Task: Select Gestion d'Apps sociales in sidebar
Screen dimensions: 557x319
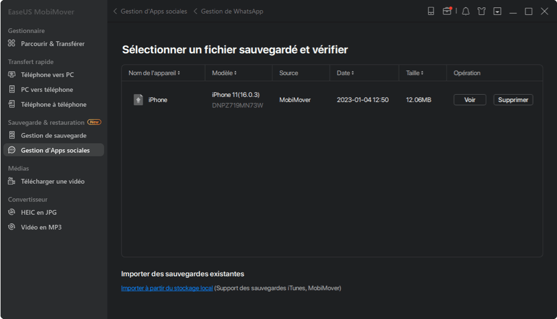Action: 53,150
